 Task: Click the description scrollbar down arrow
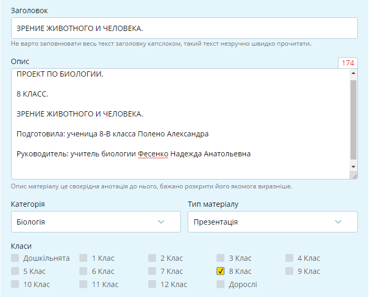353,167
